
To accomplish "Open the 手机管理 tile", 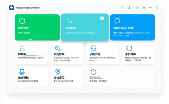I will 85,28.
